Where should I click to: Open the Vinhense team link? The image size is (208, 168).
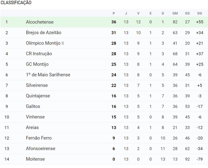(35, 117)
